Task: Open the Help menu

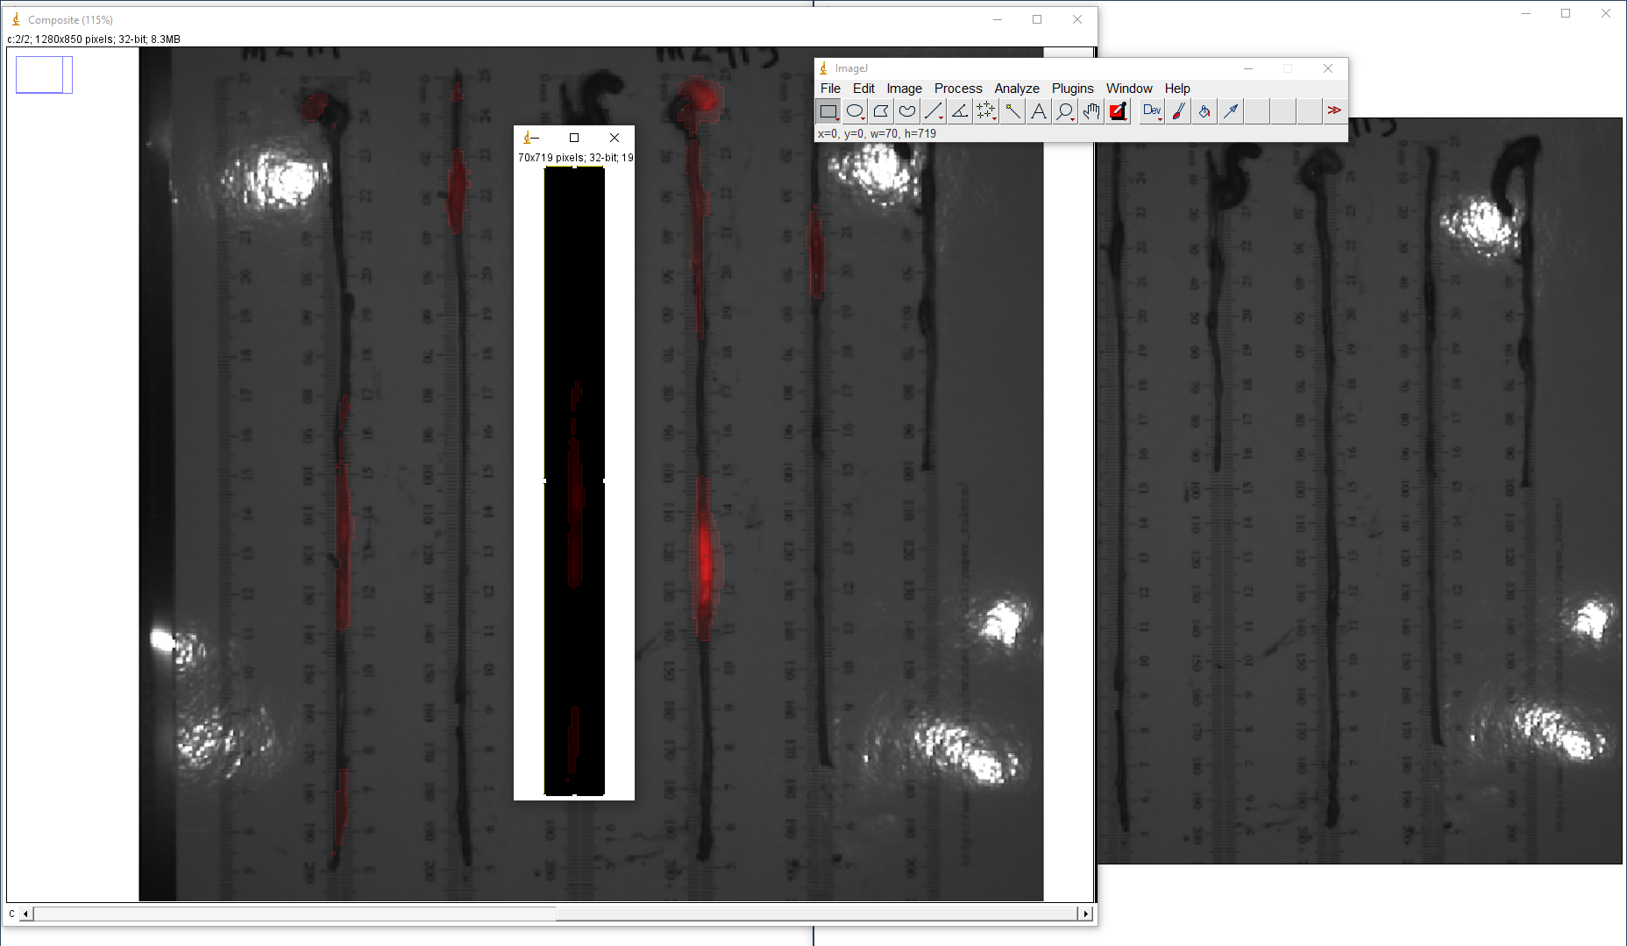Action: tap(1177, 89)
